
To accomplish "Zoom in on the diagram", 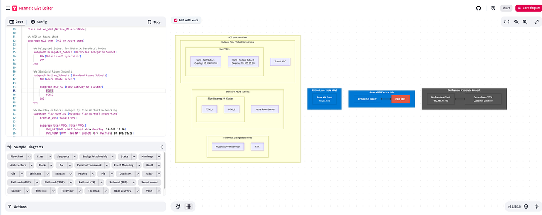I will [x=525, y=22].
